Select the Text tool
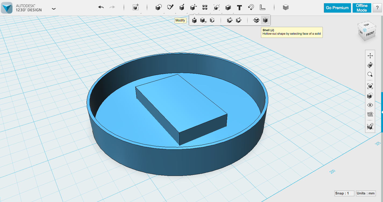 239,8
